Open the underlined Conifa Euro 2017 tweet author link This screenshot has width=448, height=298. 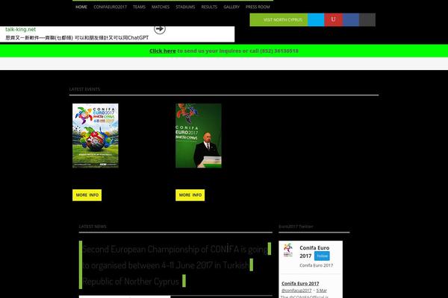pyautogui.click(x=300, y=283)
